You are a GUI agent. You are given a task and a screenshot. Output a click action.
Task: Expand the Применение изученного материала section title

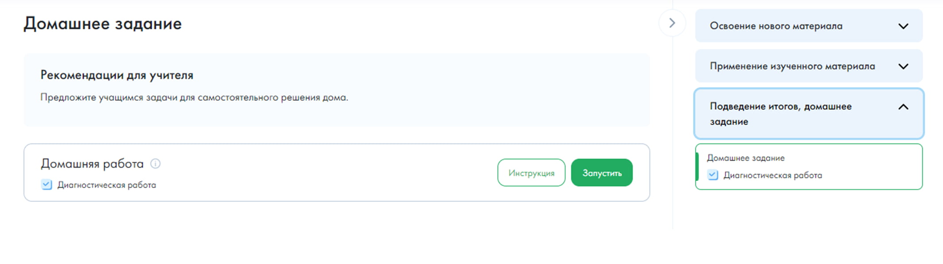[x=792, y=67]
